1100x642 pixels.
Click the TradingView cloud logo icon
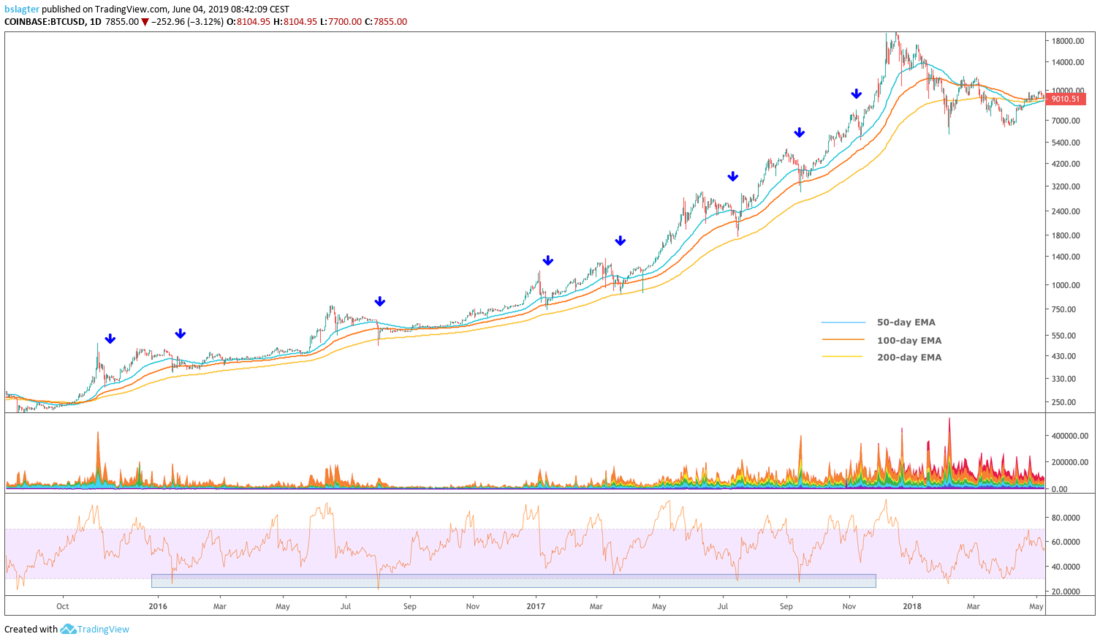(x=68, y=629)
